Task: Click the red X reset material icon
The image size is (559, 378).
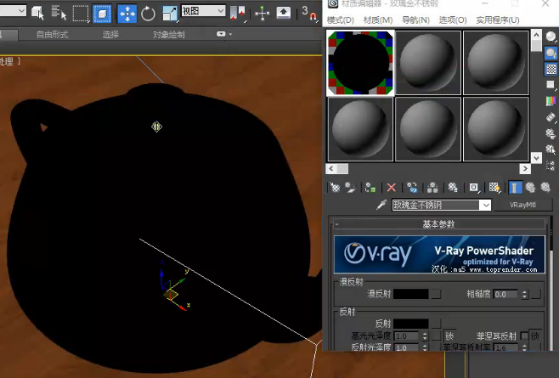Action: pyautogui.click(x=391, y=188)
